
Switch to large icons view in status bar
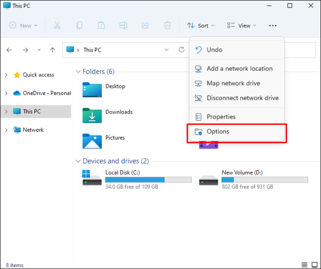314,265
